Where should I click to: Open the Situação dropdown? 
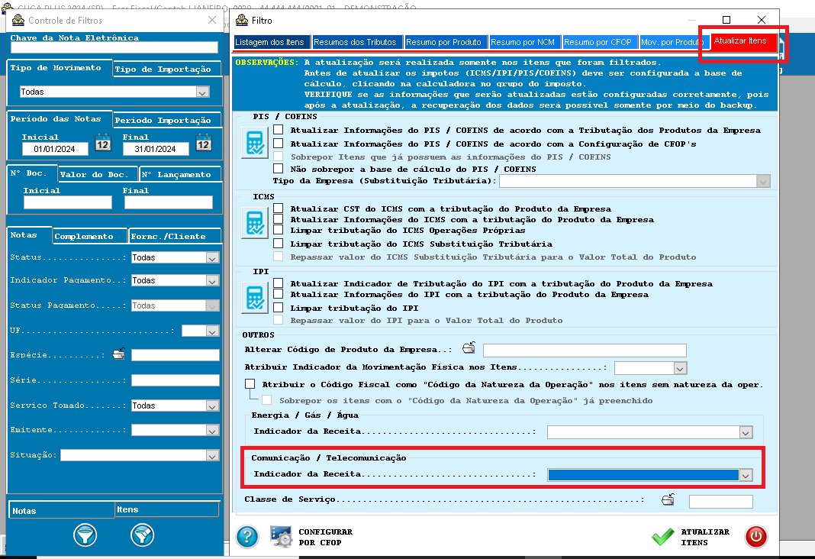[212, 455]
